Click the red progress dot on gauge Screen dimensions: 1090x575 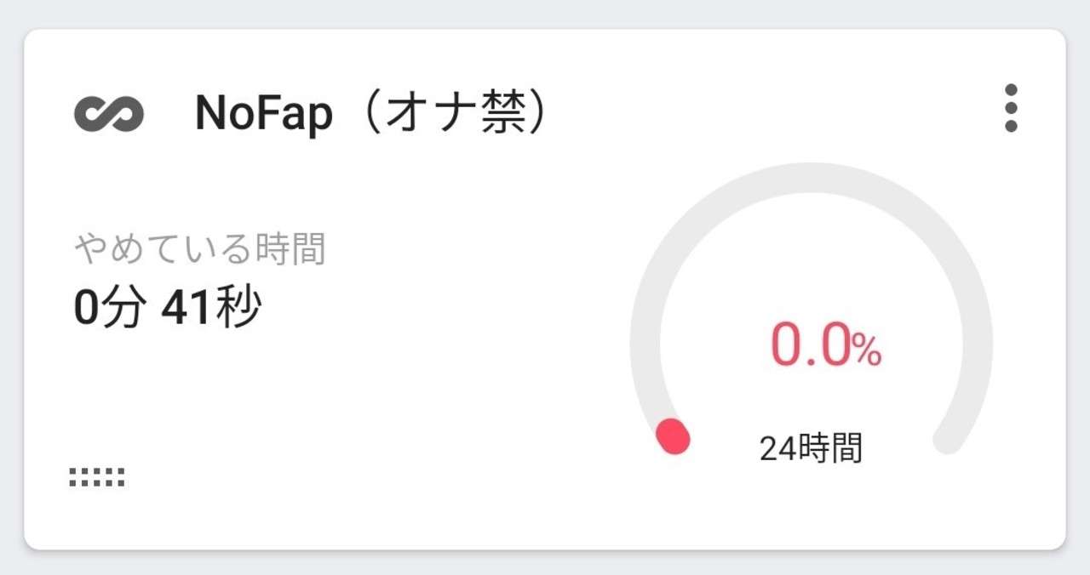(x=674, y=436)
